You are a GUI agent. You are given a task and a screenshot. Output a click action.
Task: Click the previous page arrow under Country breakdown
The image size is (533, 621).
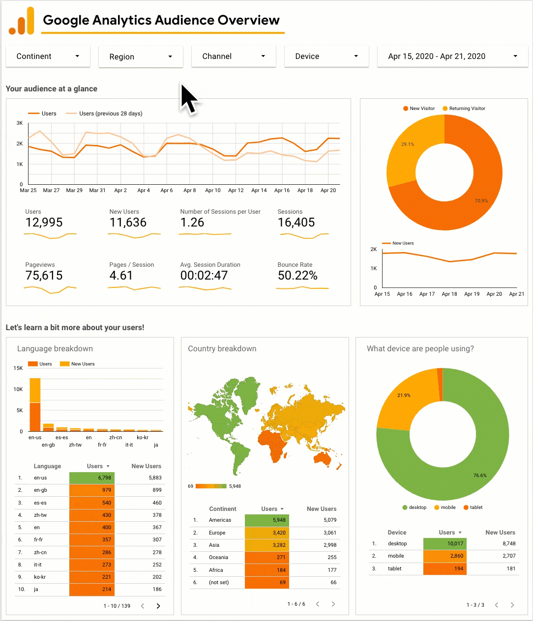tap(317, 604)
